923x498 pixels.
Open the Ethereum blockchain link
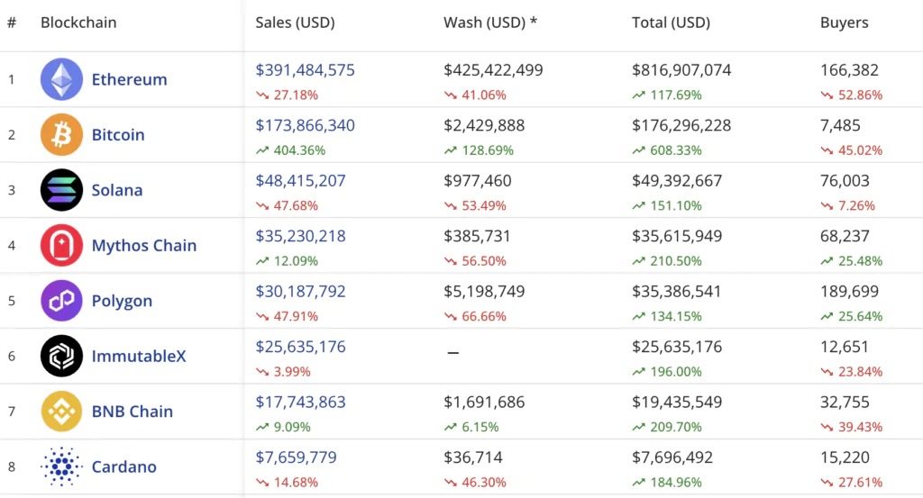click(x=130, y=79)
